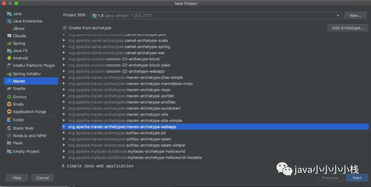The image size is (371, 187).
Task: Select maven-archetype-portlet row
Action: (x=215, y=96)
